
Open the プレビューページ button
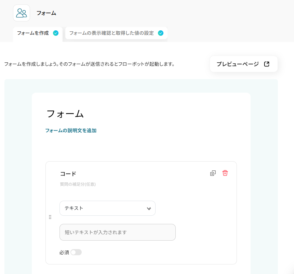tap(243, 64)
